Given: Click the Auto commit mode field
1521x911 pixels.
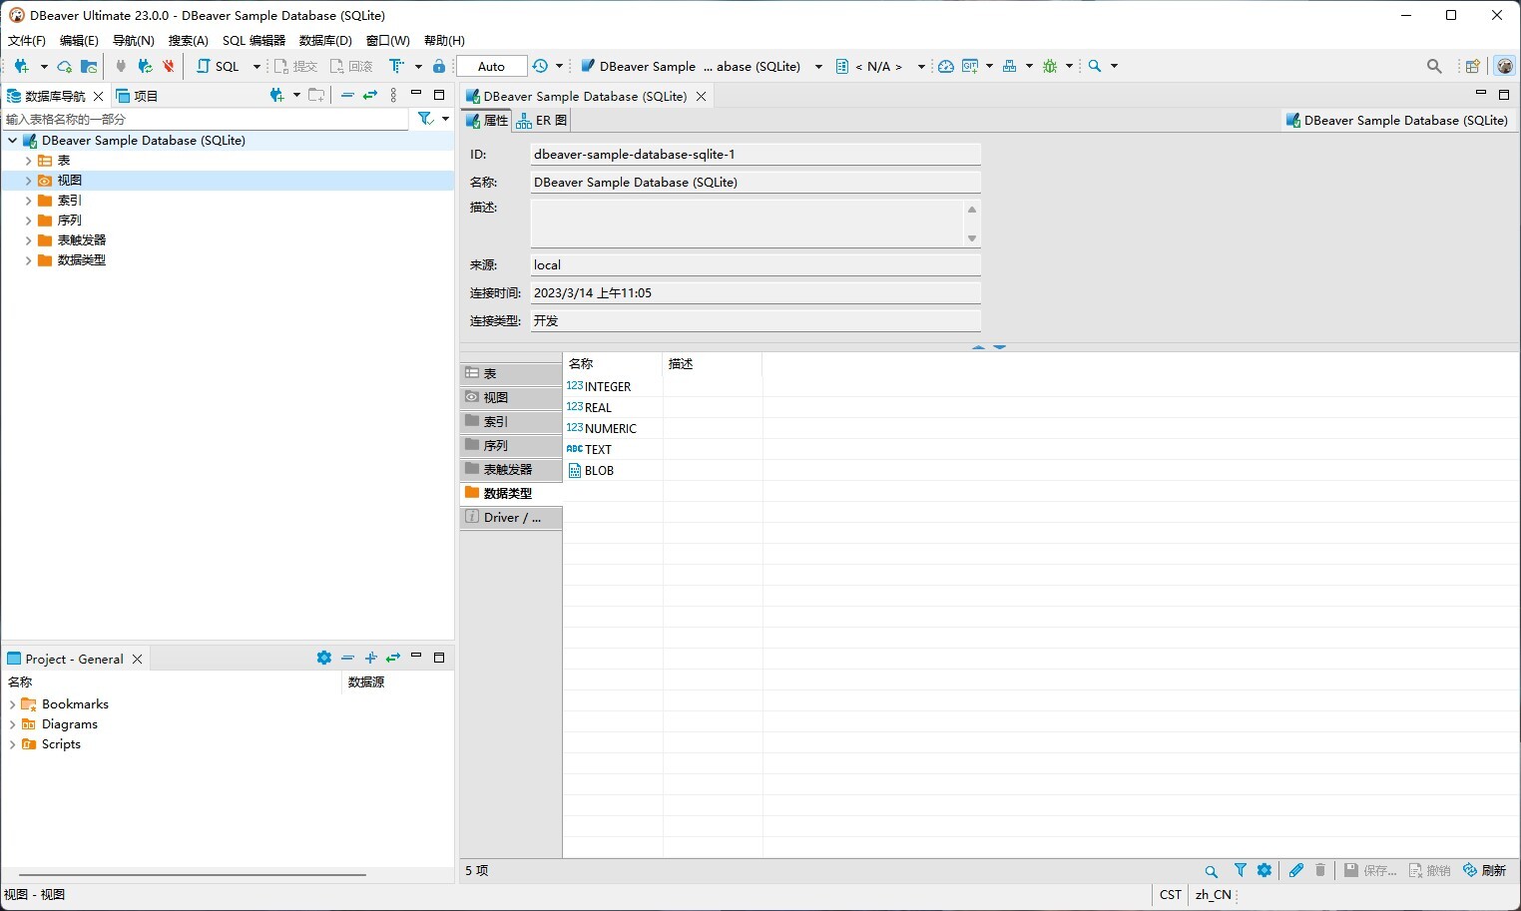Looking at the screenshot, I should 491,66.
